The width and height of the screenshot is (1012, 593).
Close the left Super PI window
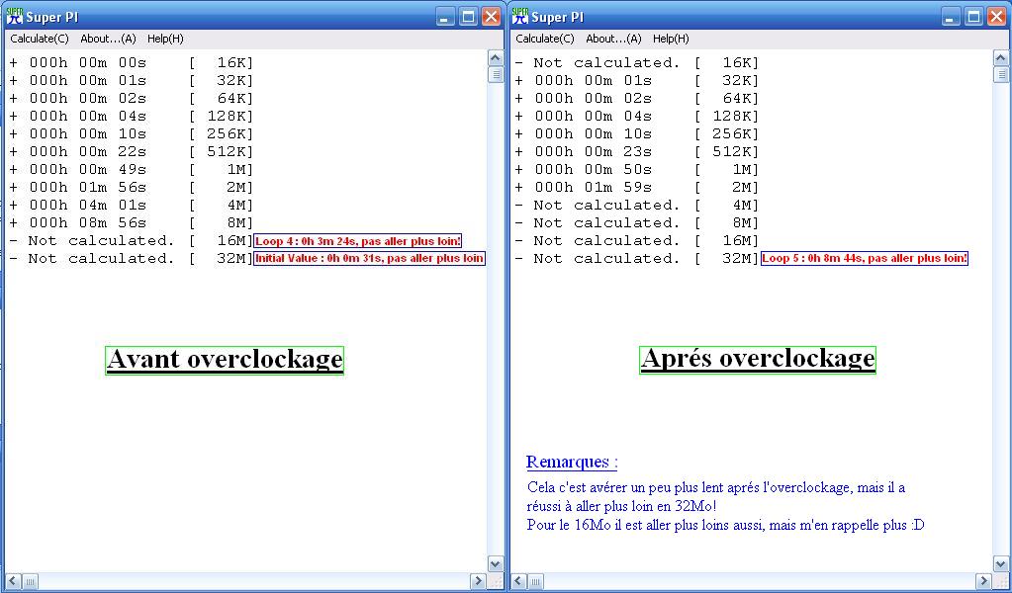tap(491, 17)
